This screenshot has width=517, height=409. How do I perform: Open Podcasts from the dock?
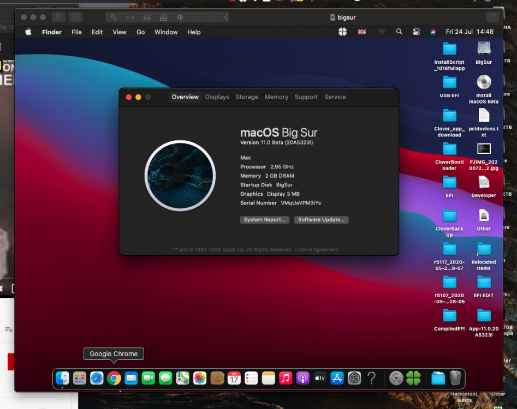(x=302, y=378)
